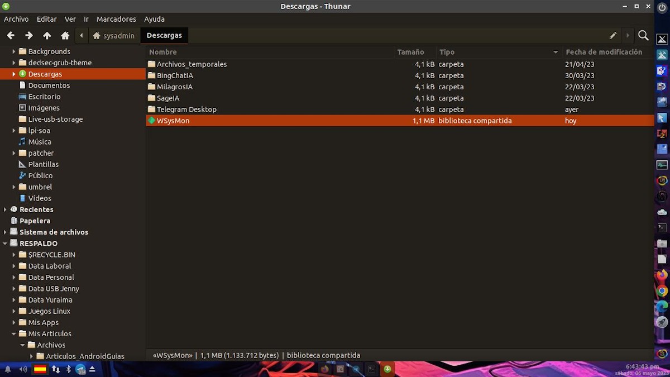The width and height of the screenshot is (670, 377).
Task: Click the WSysMon file's green diamond icon
Action: pos(151,121)
